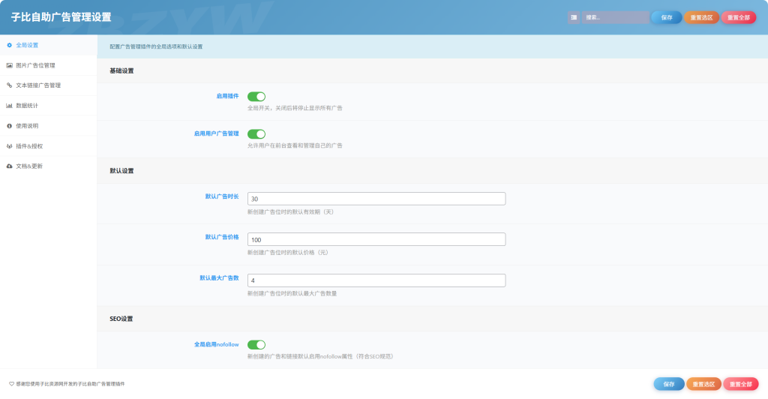Switch to the 文本链接广告管理 section
Image resolution: width=768 pixels, height=399 pixels.
(x=38, y=85)
